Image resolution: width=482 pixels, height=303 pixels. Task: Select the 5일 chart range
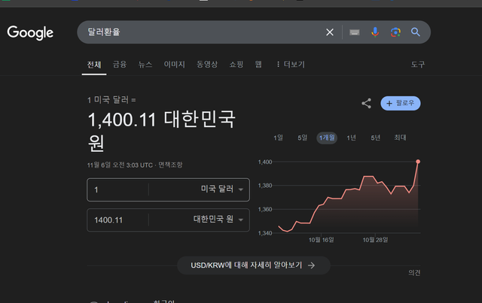[x=302, y=138]
